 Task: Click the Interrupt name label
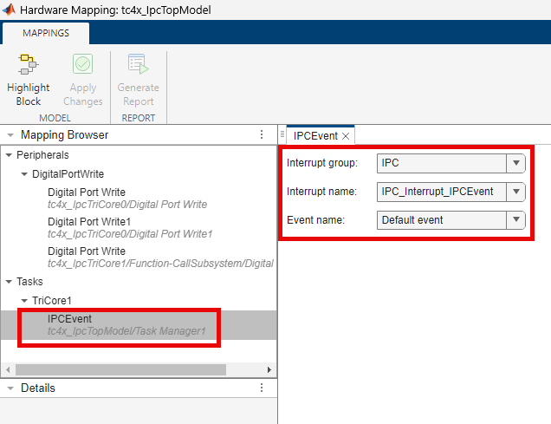(x=321, y=192)
